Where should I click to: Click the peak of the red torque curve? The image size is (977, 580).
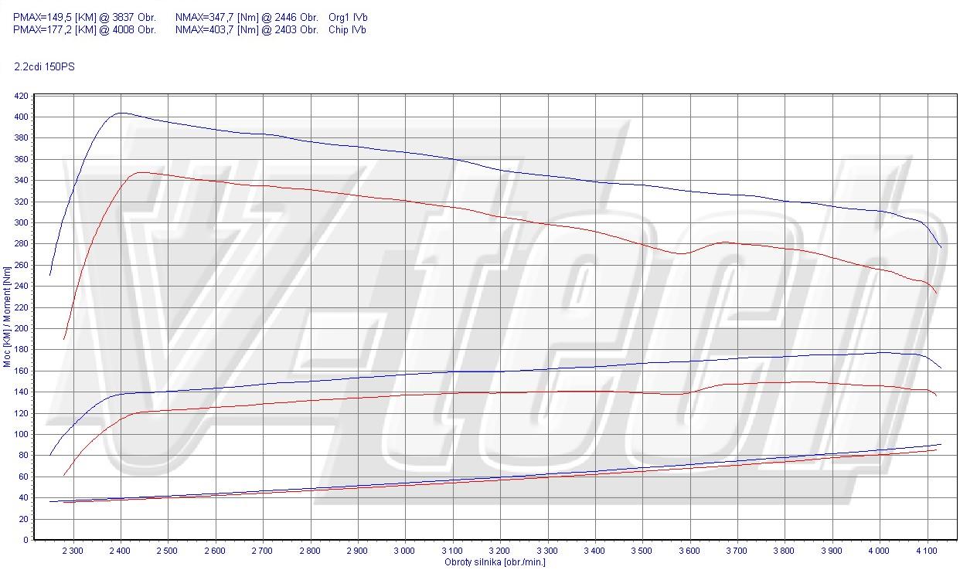(141, 172)
